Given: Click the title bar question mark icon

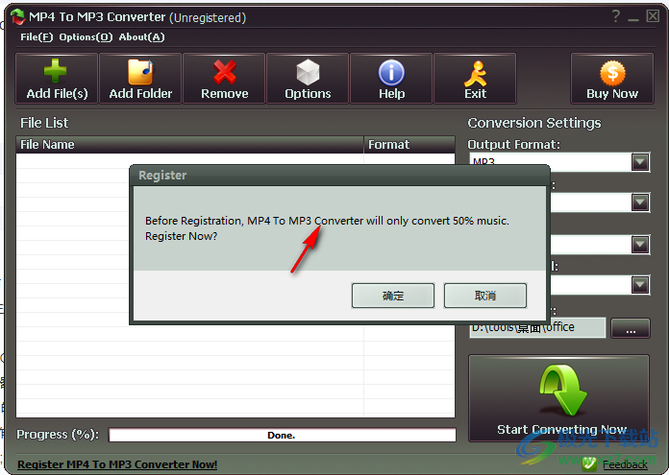Looking at the screenshot, I should point(616,16).
